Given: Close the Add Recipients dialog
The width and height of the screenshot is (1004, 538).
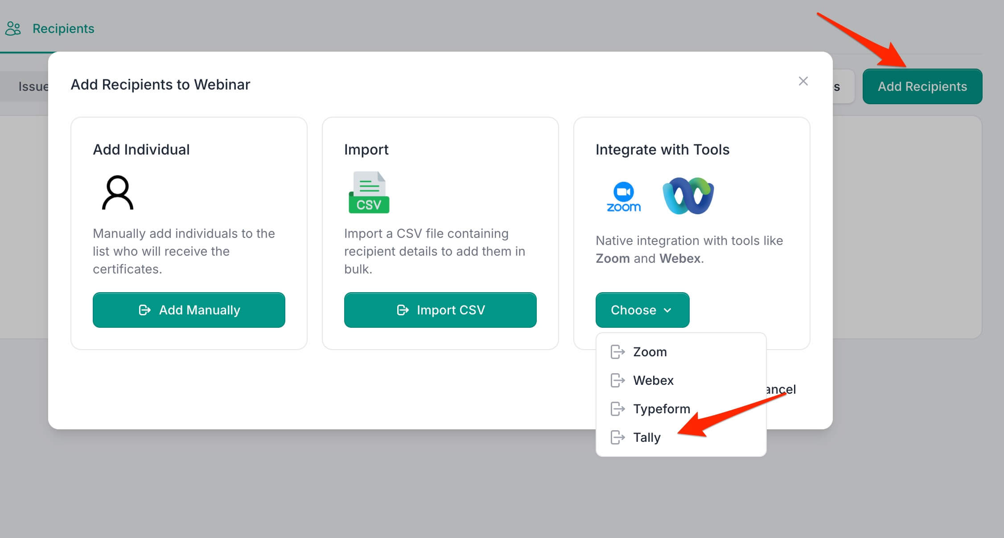Looking at the screenshot, I should (803, 81).
